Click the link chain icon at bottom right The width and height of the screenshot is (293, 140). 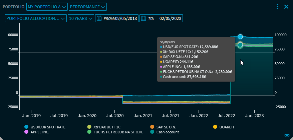(286, 135)
